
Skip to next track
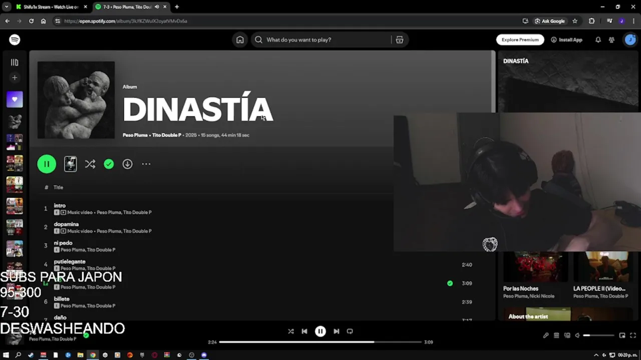[336, 331]
